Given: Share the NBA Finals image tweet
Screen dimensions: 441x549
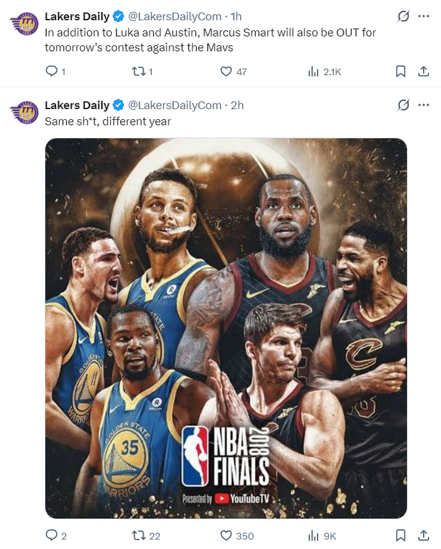Looking at the screenshot, I should (x=423, y=536).
